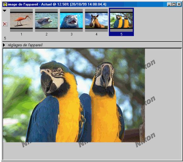Minimize the image de l'appareil window

coord(169,4)
